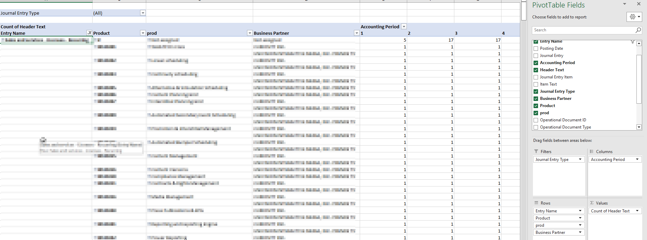Enable the Journal Entry field checkbox
The image size is (647, 240).
(536, 56)
